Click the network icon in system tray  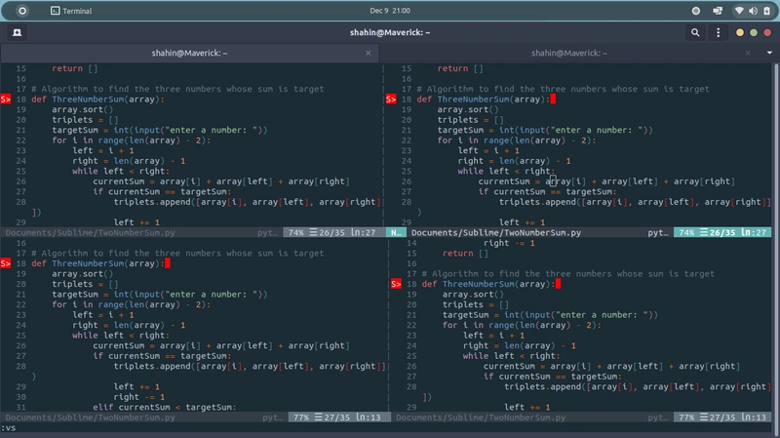pyautogui.click(x=738, y=11)
